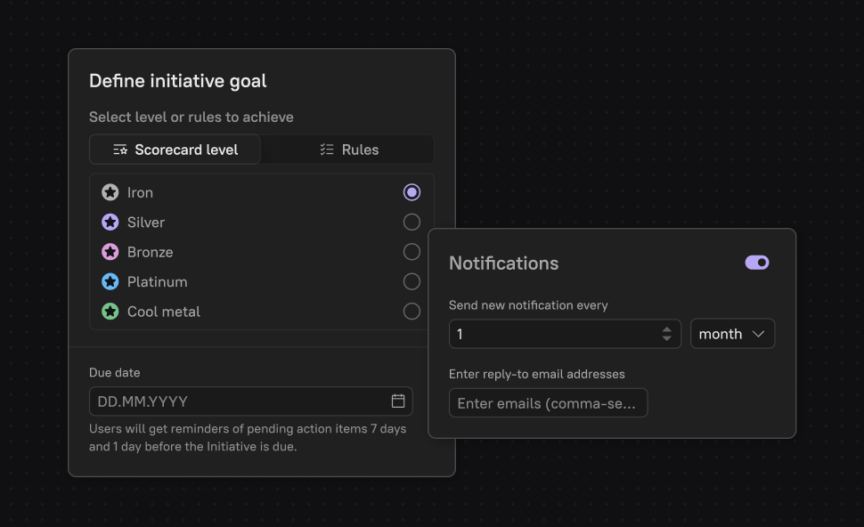
Task: Click the Rules checklist icon
Action: pos(327,150)
